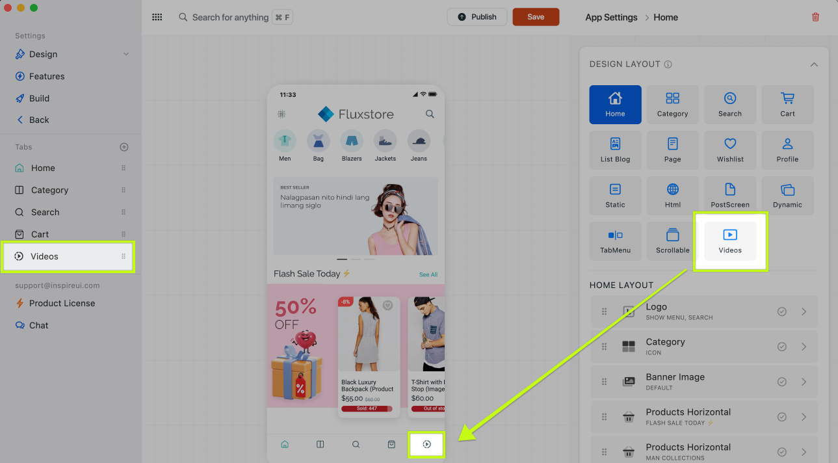Open the Category tab in the sidebar
This screenshot has width=838, height=463.
click(49, 190)
